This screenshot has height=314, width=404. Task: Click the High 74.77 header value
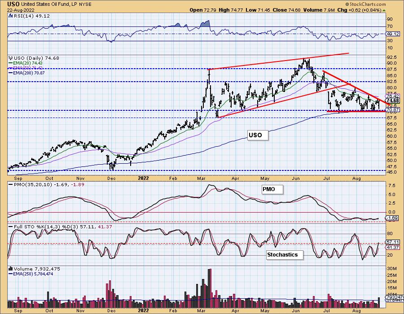pos(231,10)
